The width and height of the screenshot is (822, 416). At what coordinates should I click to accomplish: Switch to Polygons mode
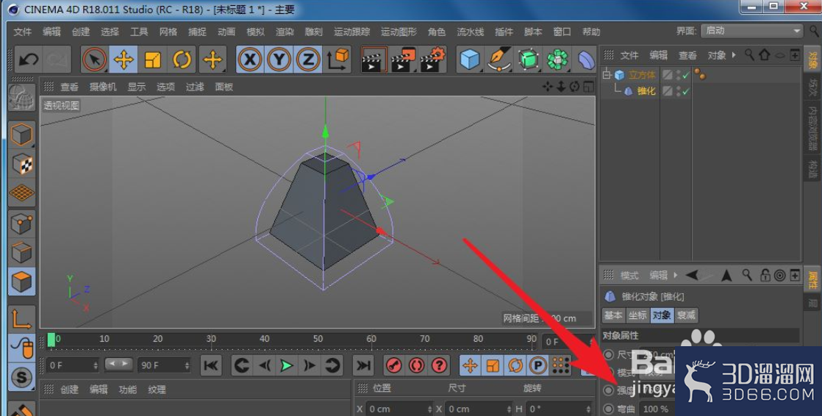[21, 282]
